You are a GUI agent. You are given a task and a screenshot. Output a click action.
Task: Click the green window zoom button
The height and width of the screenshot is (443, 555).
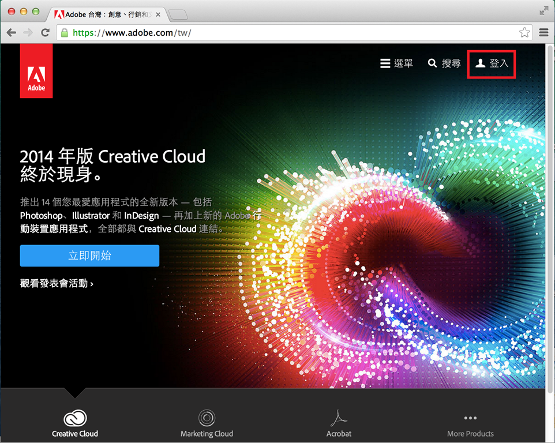click(35, 12)
